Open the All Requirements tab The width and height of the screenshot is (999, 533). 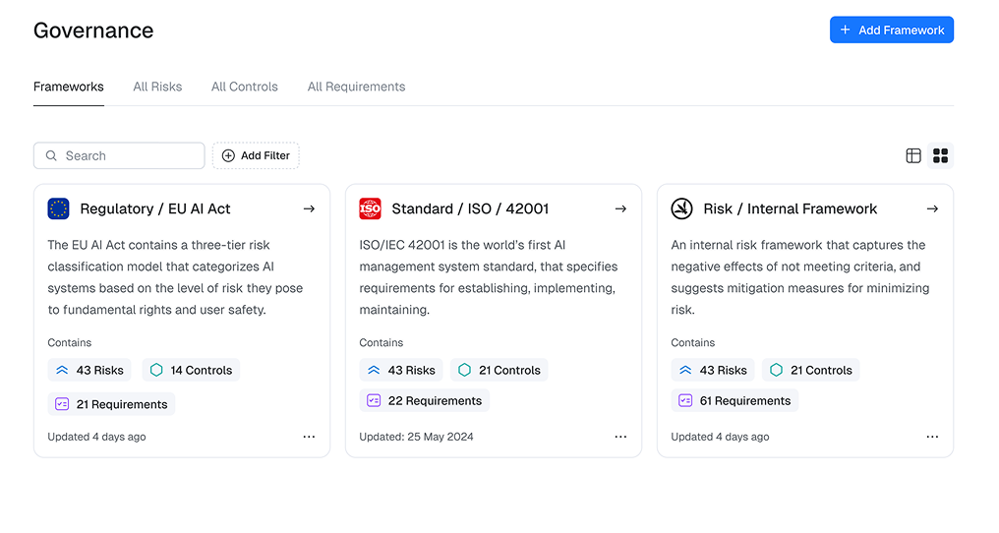point(356,87)
